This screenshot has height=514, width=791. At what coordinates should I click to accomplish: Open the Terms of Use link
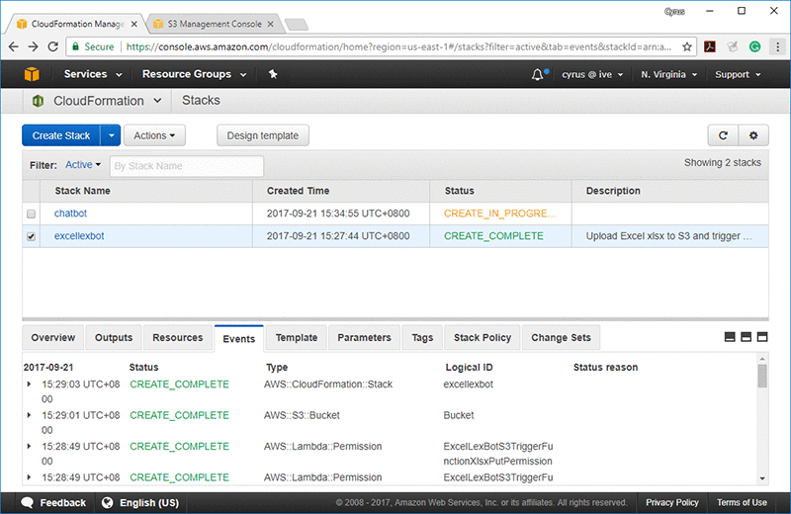(742, 502)
